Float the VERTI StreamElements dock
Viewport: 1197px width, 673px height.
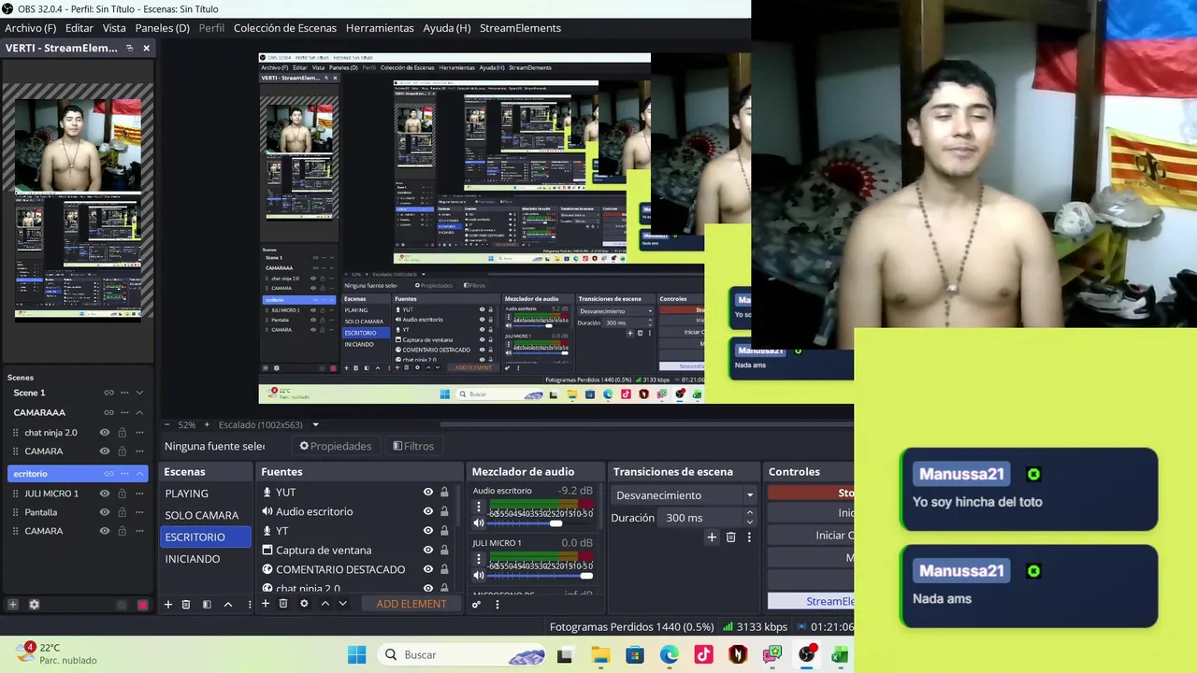[x=130, y=48]
